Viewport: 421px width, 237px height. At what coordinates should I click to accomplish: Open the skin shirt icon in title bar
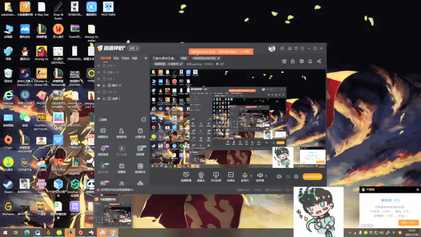point(296,48)
